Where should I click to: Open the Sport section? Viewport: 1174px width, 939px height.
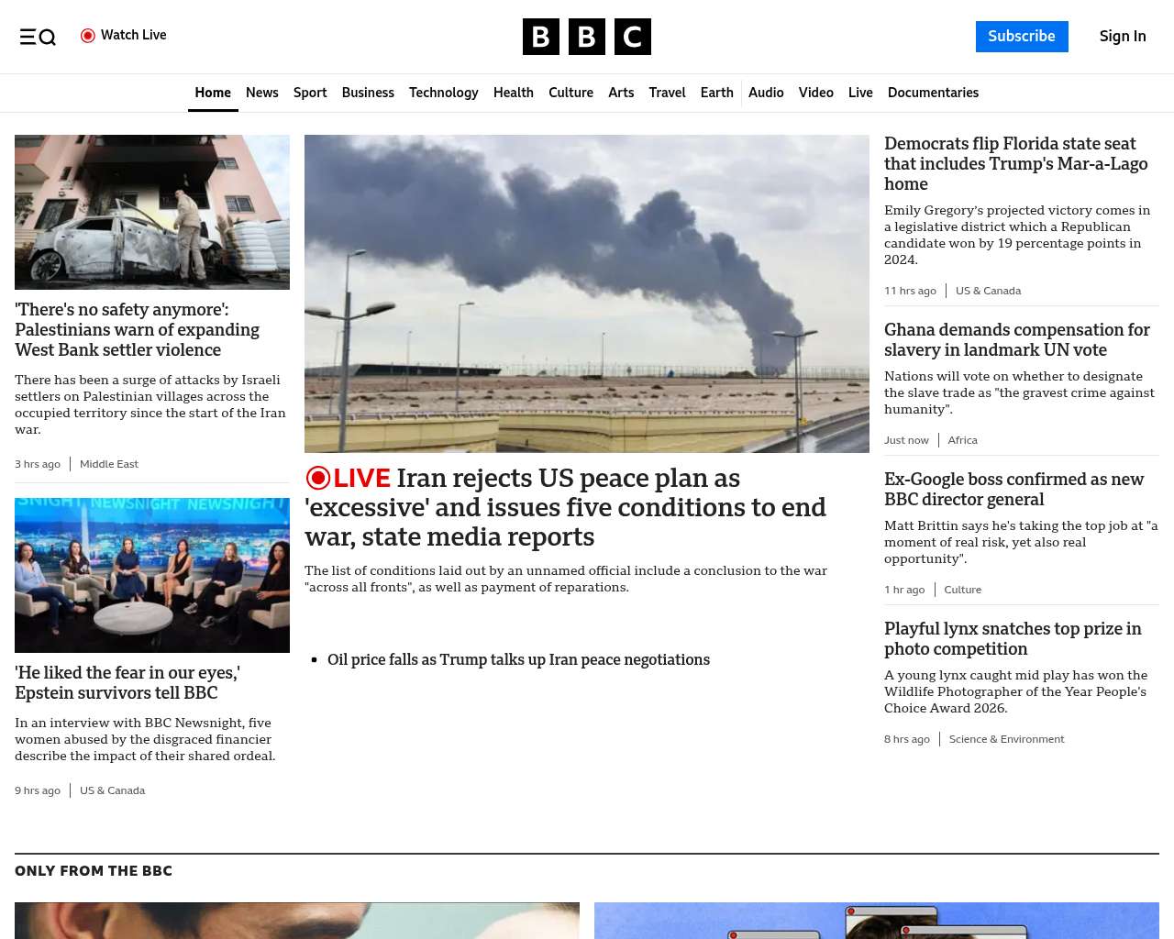(310, 93)
